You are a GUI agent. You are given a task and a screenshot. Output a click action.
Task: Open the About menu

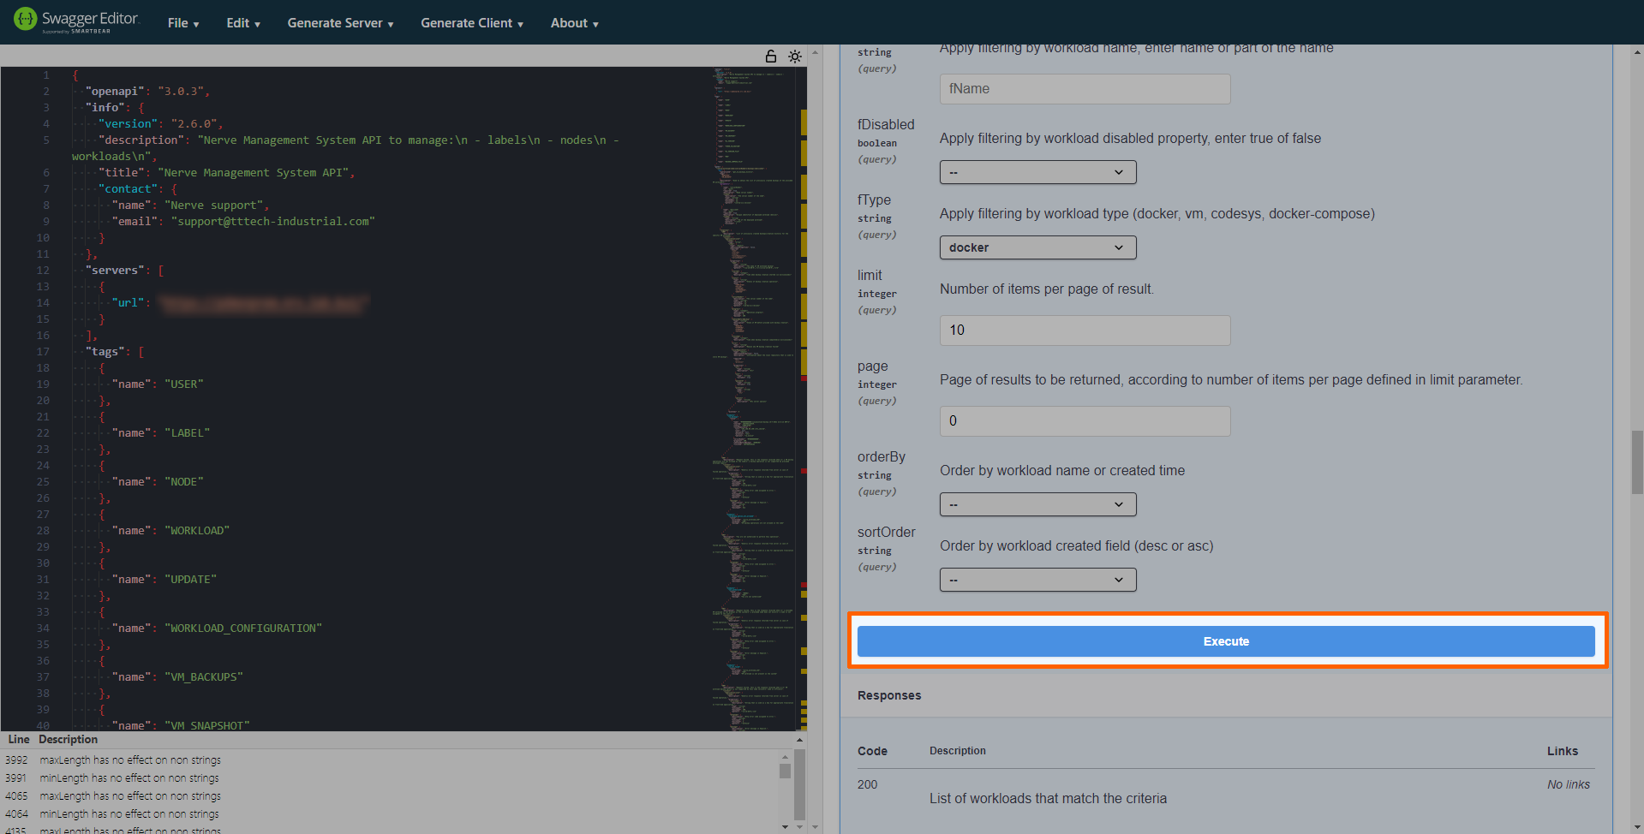pyautogui.click(x=574, y=23)
